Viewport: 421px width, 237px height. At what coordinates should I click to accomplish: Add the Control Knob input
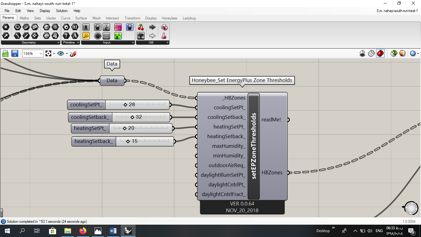pos(98,36)
